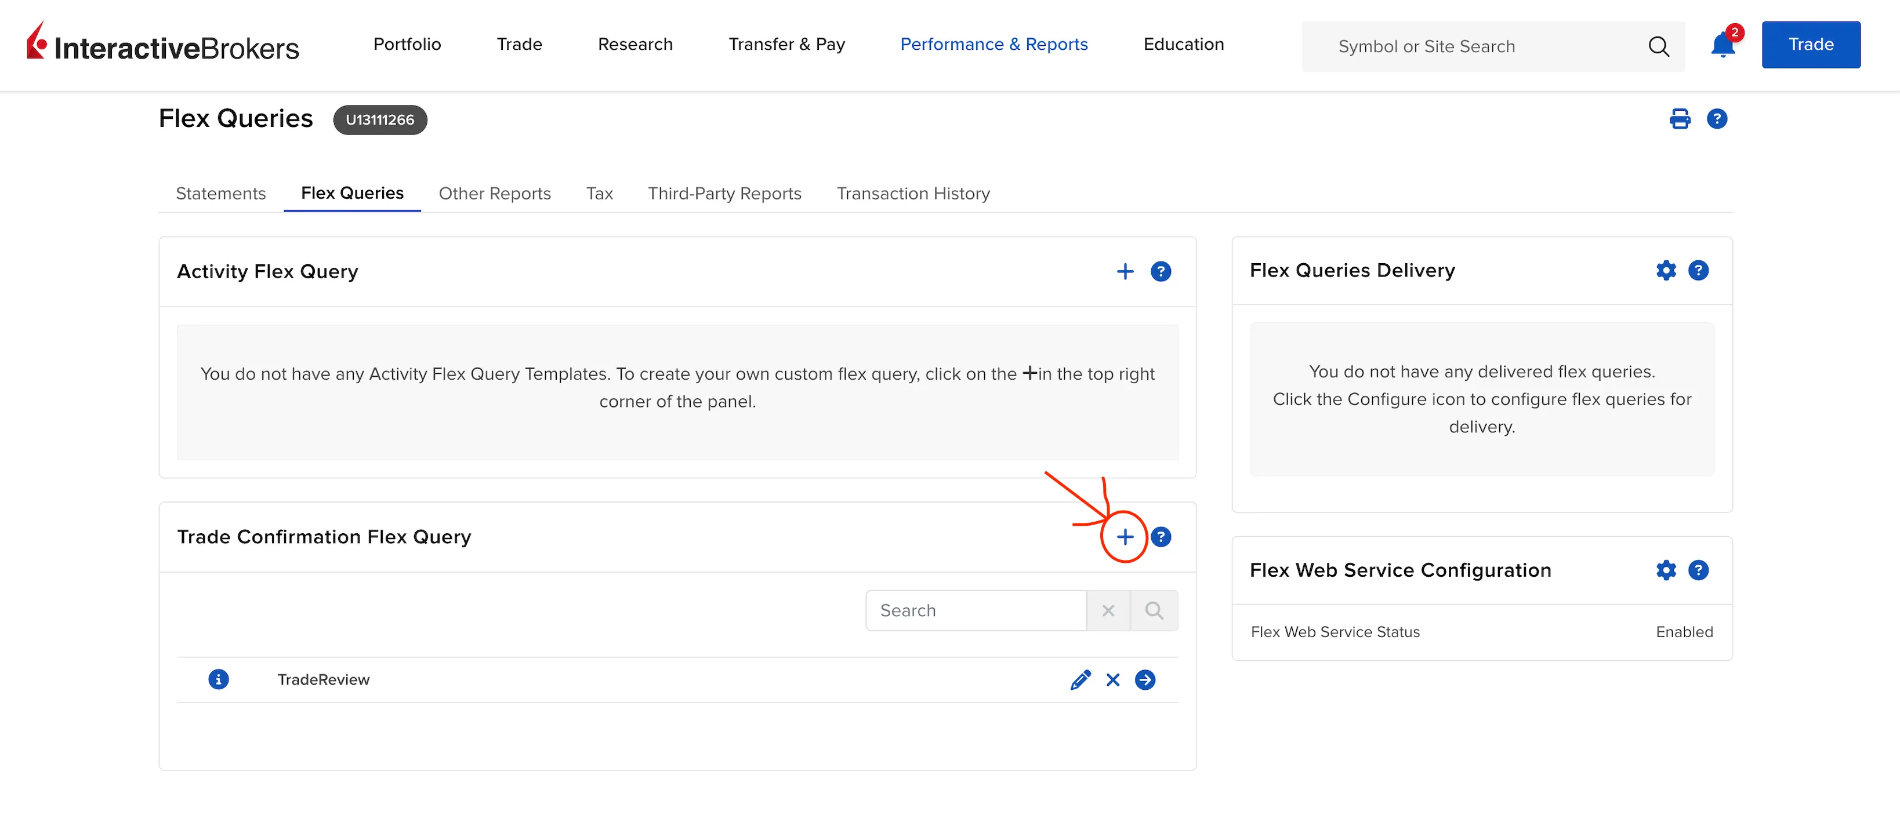The image size is (1900, 815).
Task: Open help for Flex Queries page
Action: [x=1716, y=119]
